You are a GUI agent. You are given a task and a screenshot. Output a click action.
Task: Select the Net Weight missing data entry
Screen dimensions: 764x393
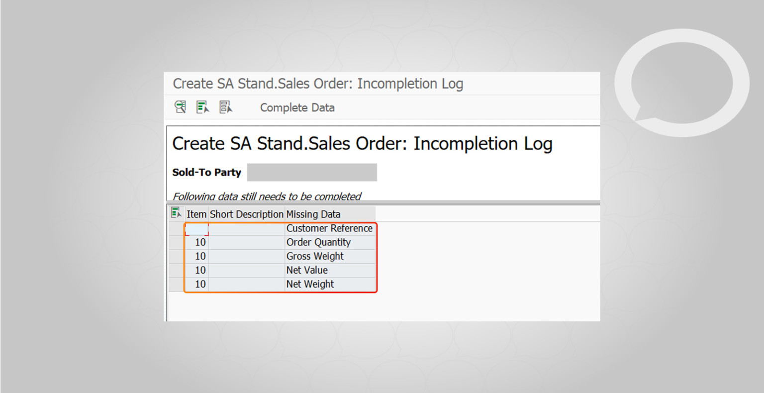pyautogui.click(x=310, y=284)
